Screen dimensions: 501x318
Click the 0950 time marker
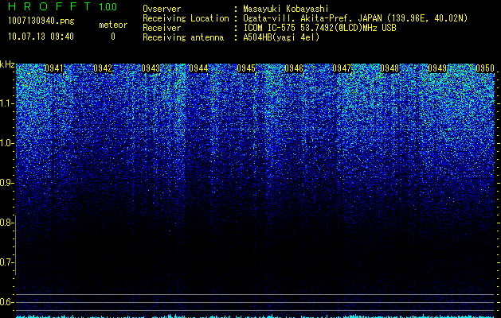[x=485, y=68]
